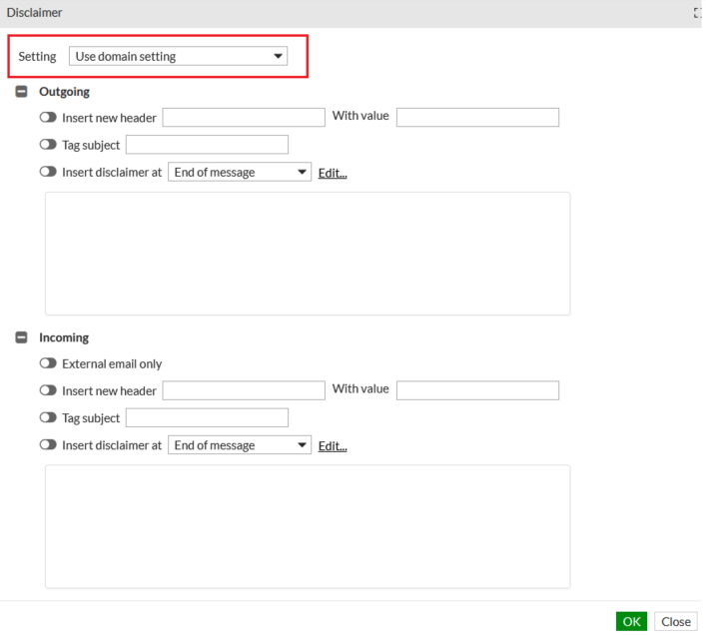
Task: Enable Outgoing Tag subject toggle
Action: [x=47, y=145]
